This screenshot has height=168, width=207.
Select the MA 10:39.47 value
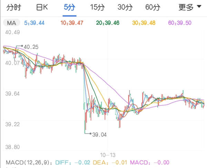72,23
